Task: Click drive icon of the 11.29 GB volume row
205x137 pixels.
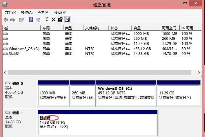Action: coord(5,43)
